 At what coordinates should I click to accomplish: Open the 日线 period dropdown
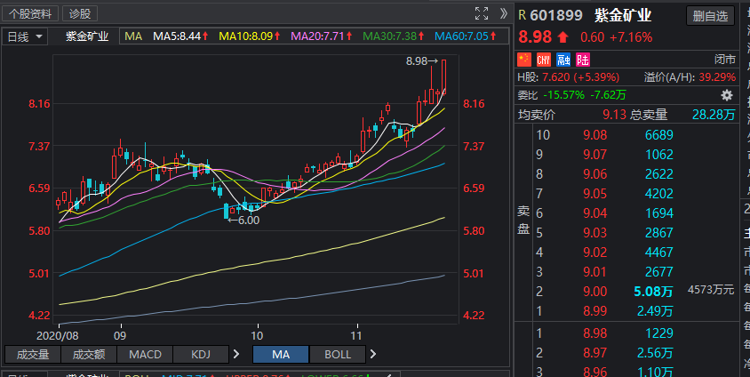(26, 36)
